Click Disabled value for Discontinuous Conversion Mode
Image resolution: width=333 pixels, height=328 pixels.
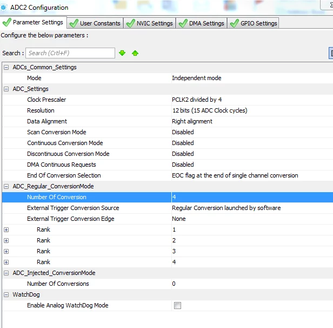[183, 154]
